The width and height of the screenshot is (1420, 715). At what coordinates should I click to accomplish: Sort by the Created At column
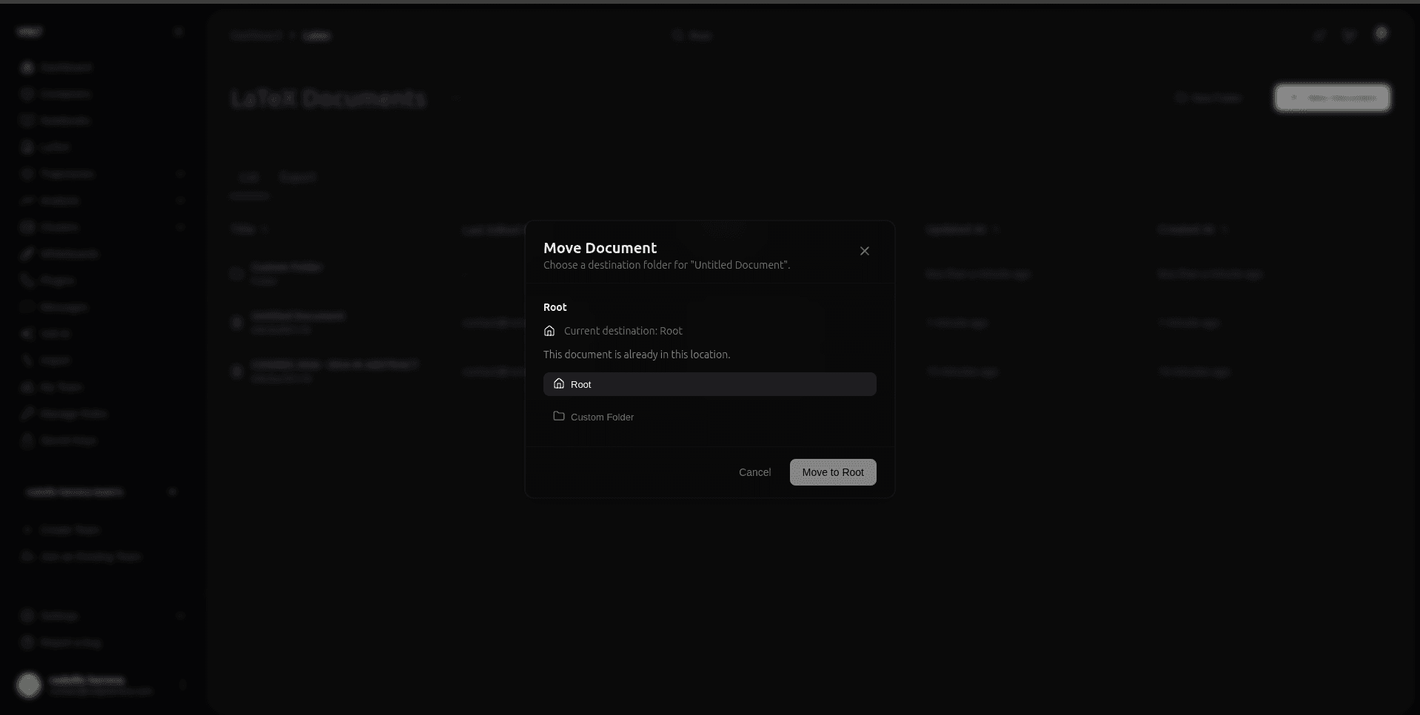pos(1186,229)
